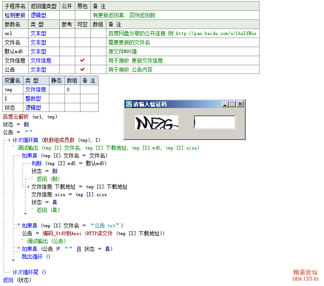
Task: Click the remark 用于接收 公告内容
Action: point(130,70)
